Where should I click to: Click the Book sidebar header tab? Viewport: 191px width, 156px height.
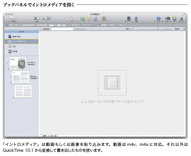[x=22, y=32]
